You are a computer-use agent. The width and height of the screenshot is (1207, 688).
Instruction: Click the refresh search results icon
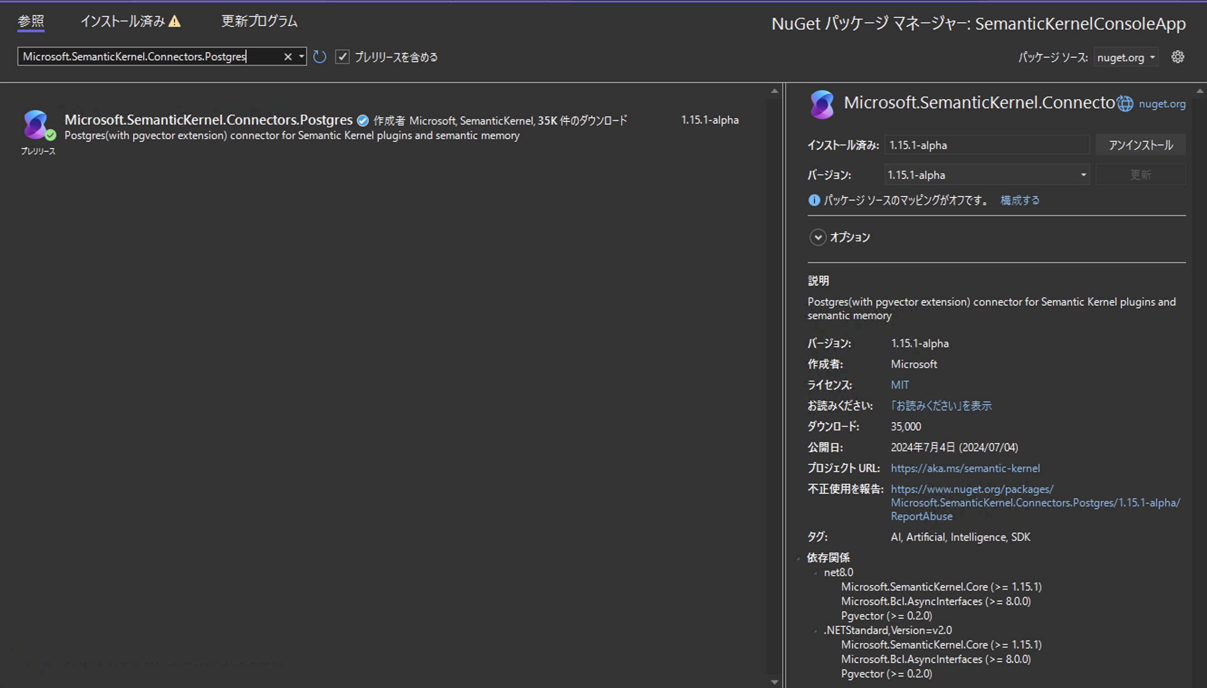click(320, 56)
